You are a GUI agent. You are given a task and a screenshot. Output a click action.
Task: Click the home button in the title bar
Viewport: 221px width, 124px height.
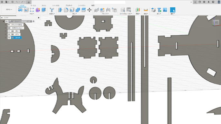29,2
